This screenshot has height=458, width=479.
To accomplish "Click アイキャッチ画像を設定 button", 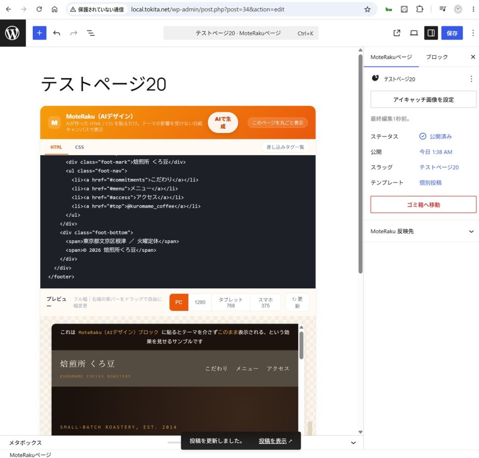I will pyautogui.click(x=423, y=100).
